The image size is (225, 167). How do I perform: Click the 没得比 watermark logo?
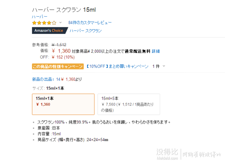pos(167,154)
